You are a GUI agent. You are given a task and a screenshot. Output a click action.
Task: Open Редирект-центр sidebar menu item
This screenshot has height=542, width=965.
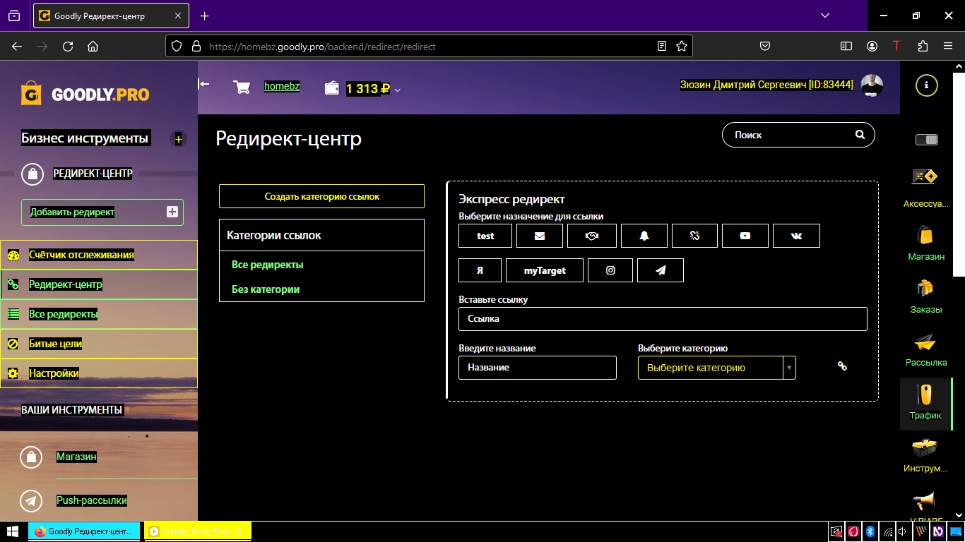[x=99, y=284]
